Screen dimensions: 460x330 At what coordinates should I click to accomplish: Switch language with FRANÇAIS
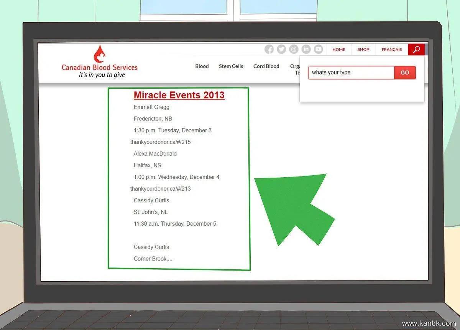coord(391,49)
